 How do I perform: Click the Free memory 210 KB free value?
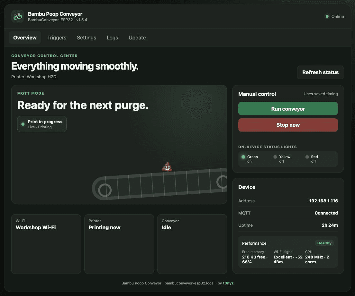pyautogui.click(x=255, y=259)
